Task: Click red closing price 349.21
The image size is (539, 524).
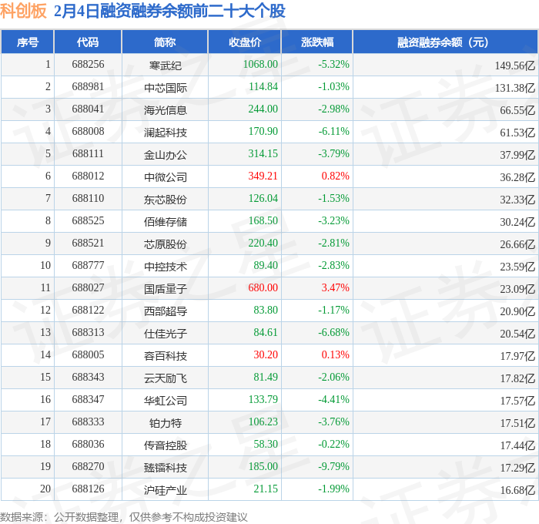Action: pyautogui.click(x=263, y=176)
